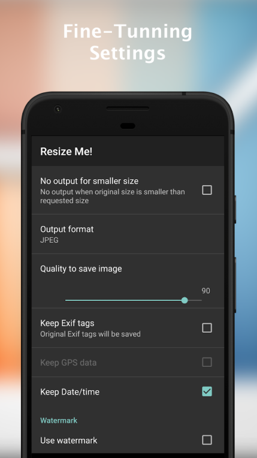Image resolution: width=257 pixels, height=458 pixels.
Task: Tap the Use watermark label
Action: click(69, 440)
